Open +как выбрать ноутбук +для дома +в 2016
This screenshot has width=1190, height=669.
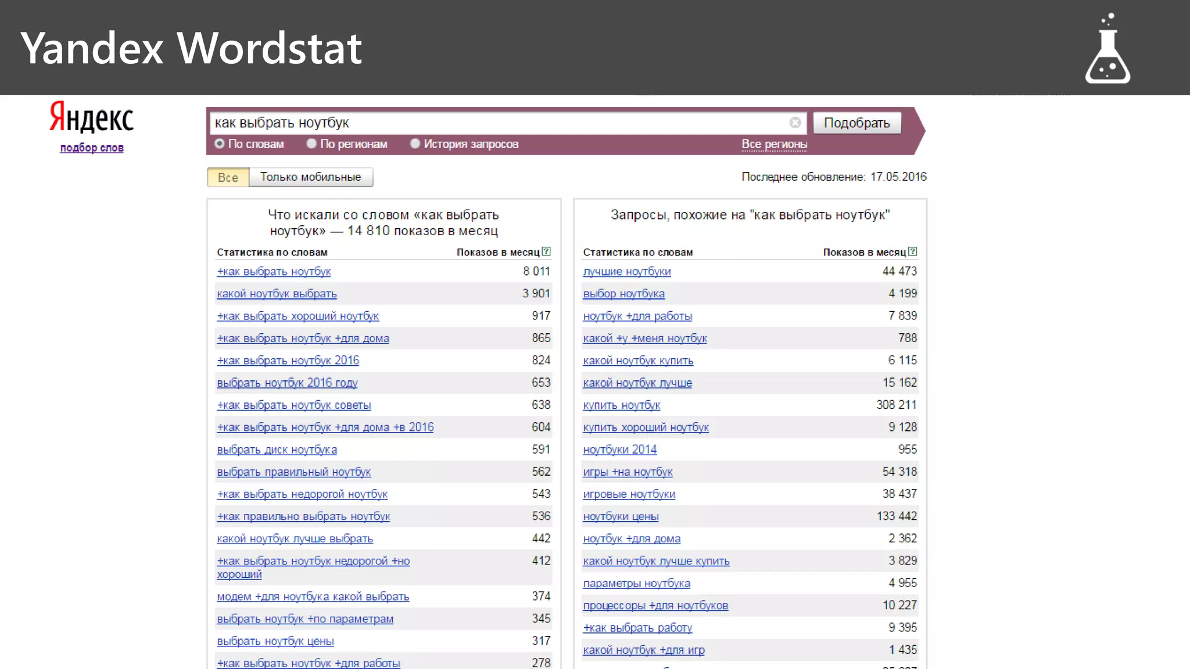point(325,427)
